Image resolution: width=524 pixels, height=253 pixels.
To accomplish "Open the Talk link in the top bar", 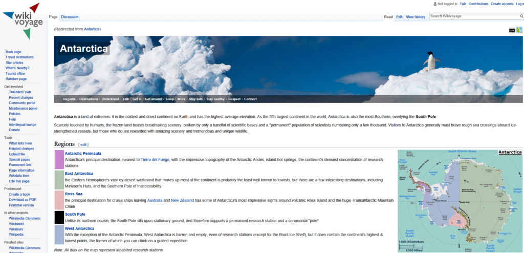I will tap(463, 4).
